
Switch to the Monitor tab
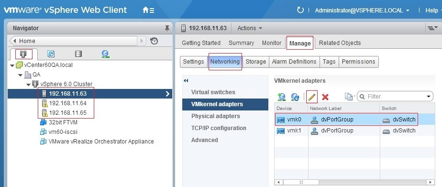272,43
